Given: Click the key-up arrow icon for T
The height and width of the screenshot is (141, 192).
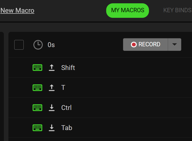Looking at the screenshot, I should click(x=52, y=88).
